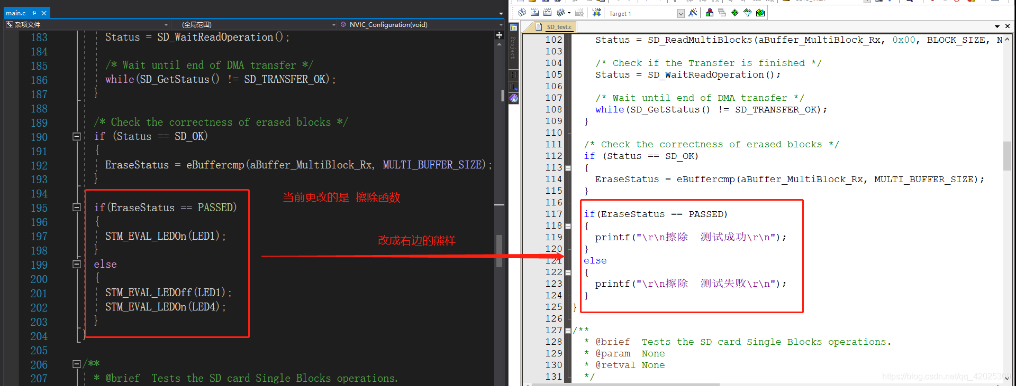
Task: Switch to SD_test.c tab in Keil
Action: 554,27
